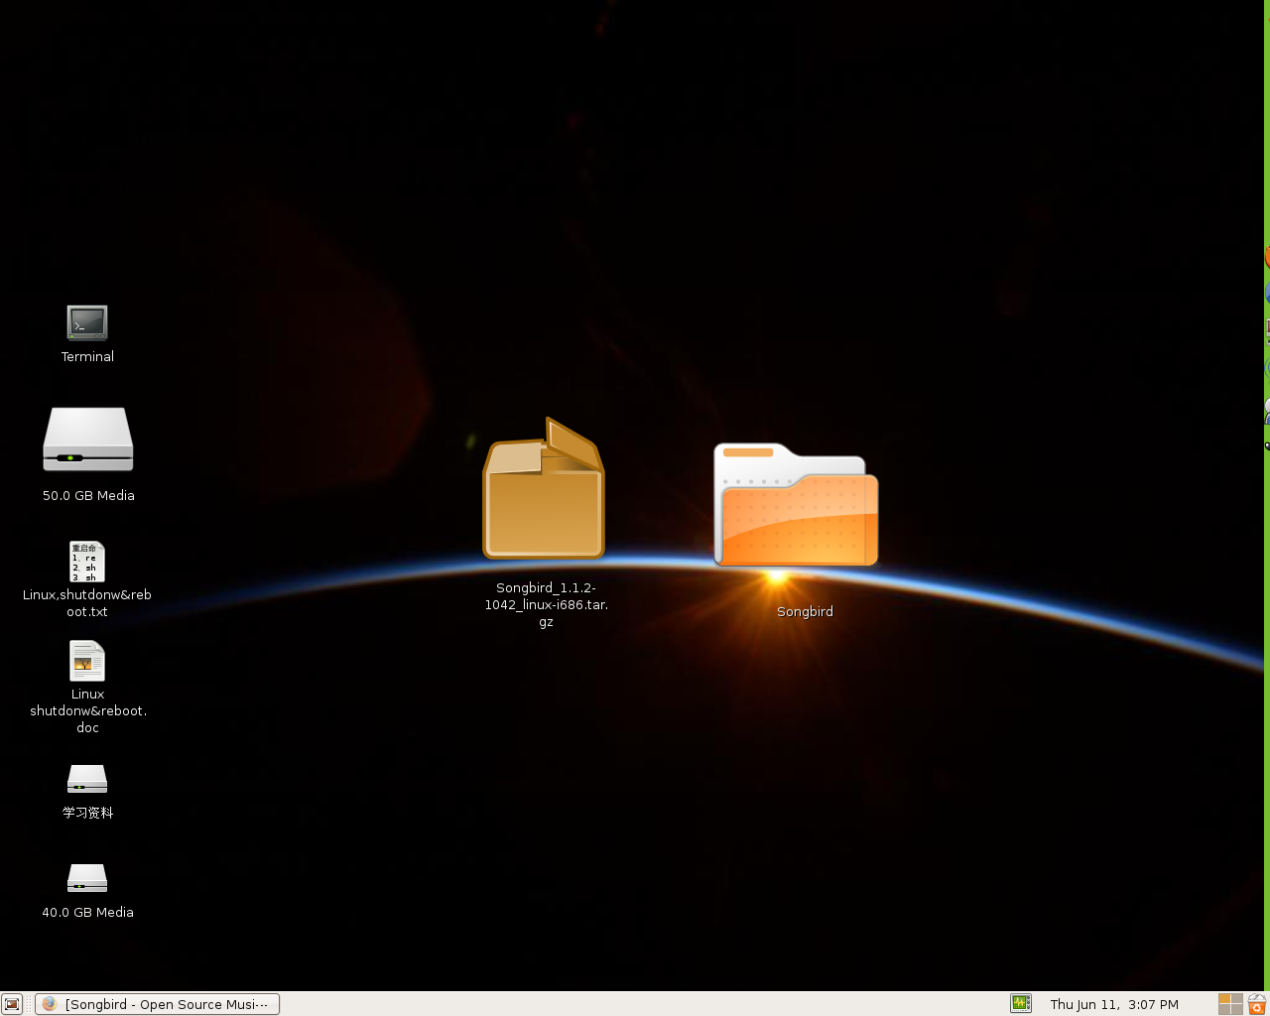
Task: Click the Show Desktop button in panel
Action: (x=12, y=1004)
